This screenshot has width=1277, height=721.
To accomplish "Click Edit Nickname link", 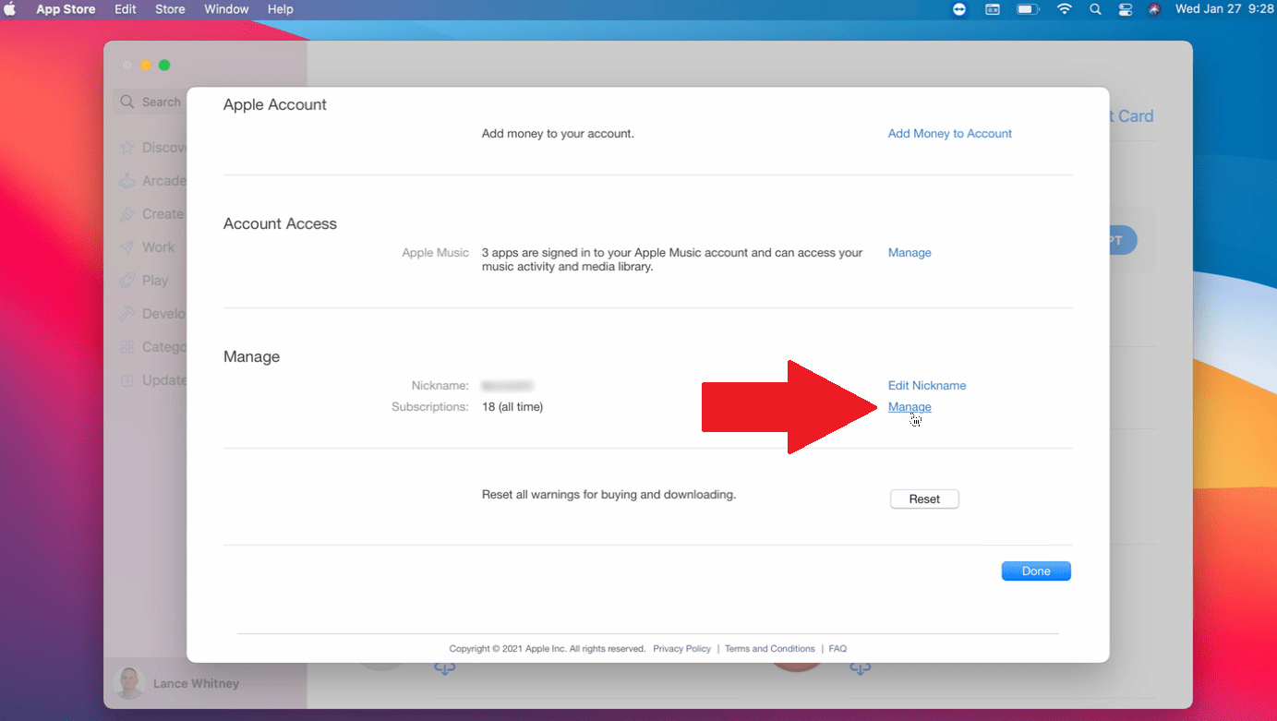I will (927, 386).
